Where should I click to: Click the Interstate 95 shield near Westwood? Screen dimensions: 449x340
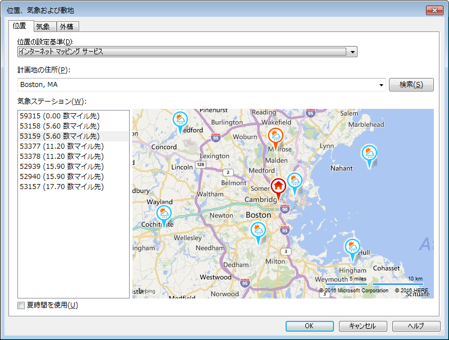[x=245, y=283]
